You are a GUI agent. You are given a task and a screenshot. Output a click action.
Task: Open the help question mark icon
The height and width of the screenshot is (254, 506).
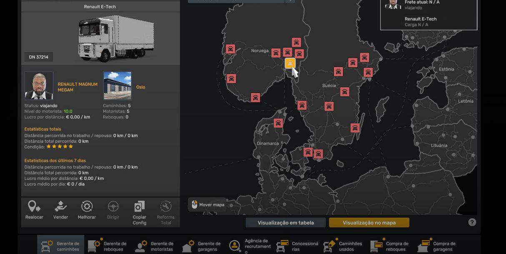coord(472,222)
